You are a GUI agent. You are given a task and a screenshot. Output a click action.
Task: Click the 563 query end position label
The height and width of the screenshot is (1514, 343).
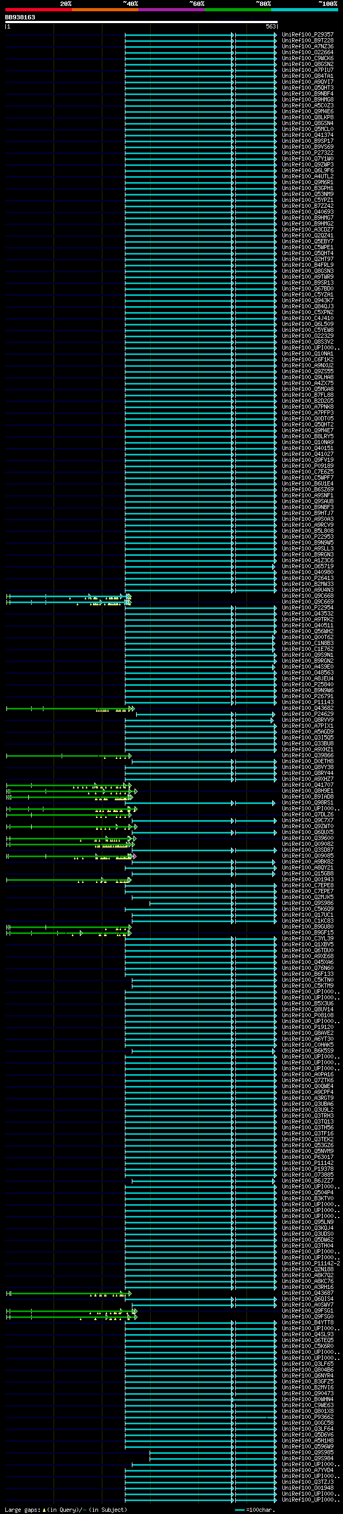click(x=271, y=26)
